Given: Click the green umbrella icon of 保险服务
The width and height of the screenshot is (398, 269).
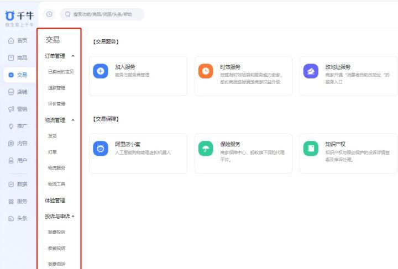Looking at the screenshot, I should click(x=206, y=149).
